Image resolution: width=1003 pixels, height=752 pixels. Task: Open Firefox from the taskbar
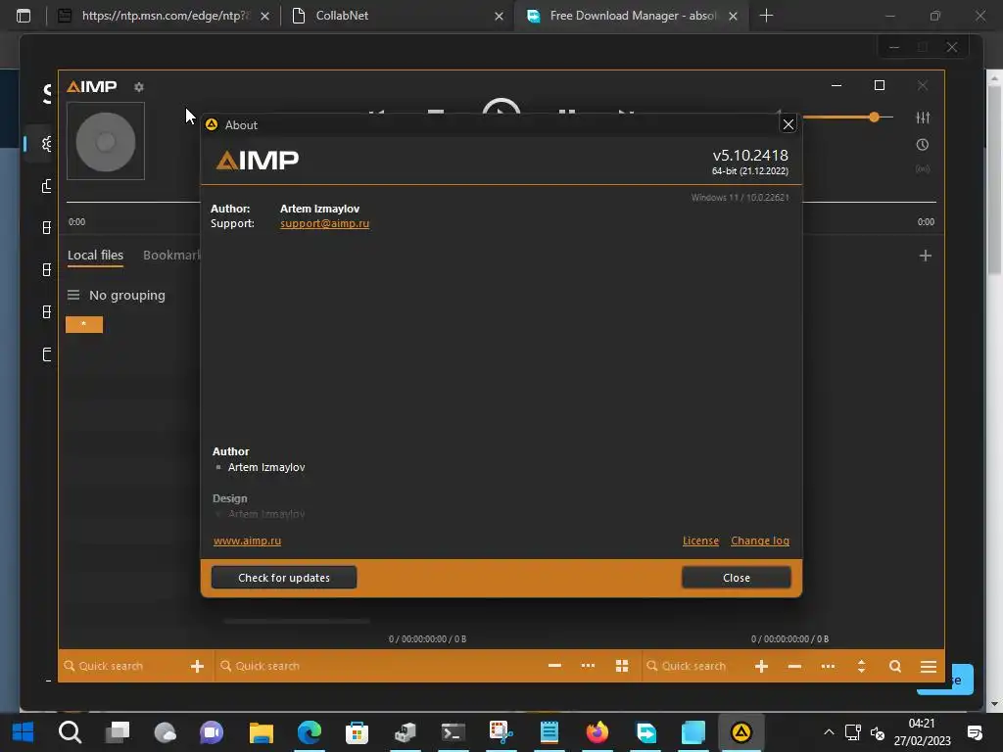[x=597, y=732]
